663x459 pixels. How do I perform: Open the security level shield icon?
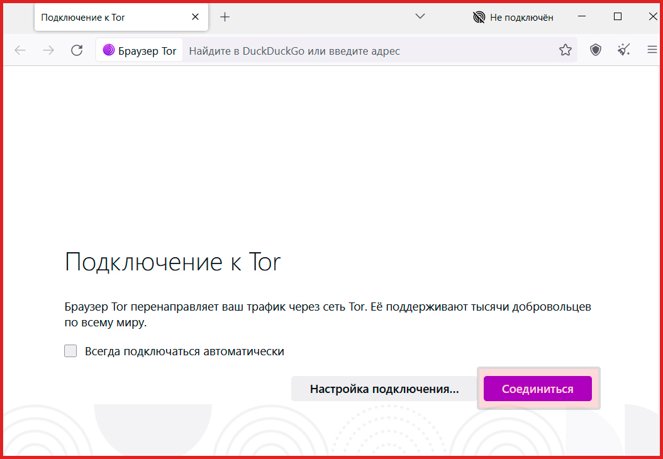(x=596, y=51)
